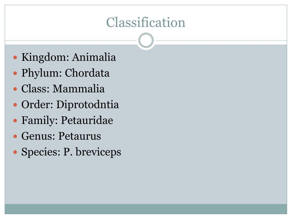
Task: Click the word Animalia
Action: click(x=94, y=57)
